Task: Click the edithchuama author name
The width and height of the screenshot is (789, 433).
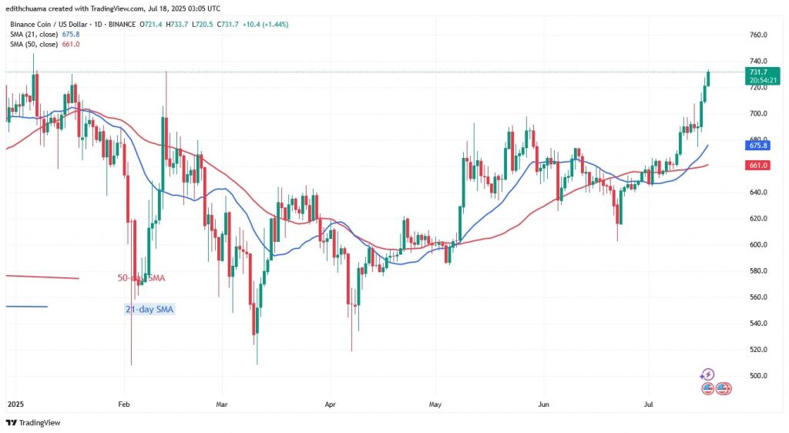Action: [28, 8]
